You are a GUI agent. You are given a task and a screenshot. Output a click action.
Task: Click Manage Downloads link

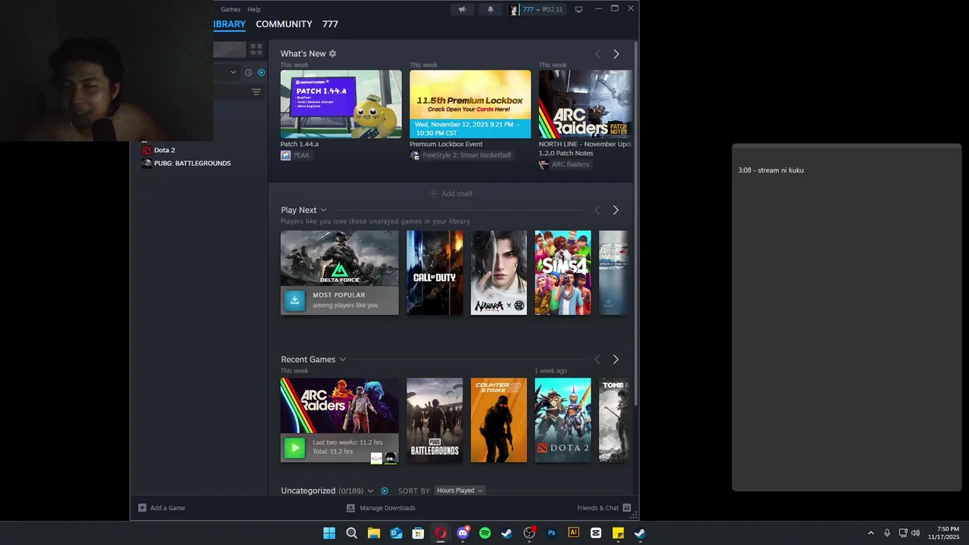click(x=388, y=508)
